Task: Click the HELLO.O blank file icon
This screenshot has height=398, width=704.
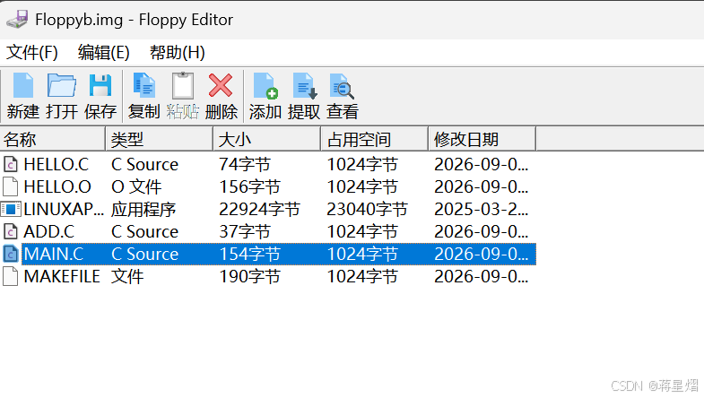Action: (11, 186)
